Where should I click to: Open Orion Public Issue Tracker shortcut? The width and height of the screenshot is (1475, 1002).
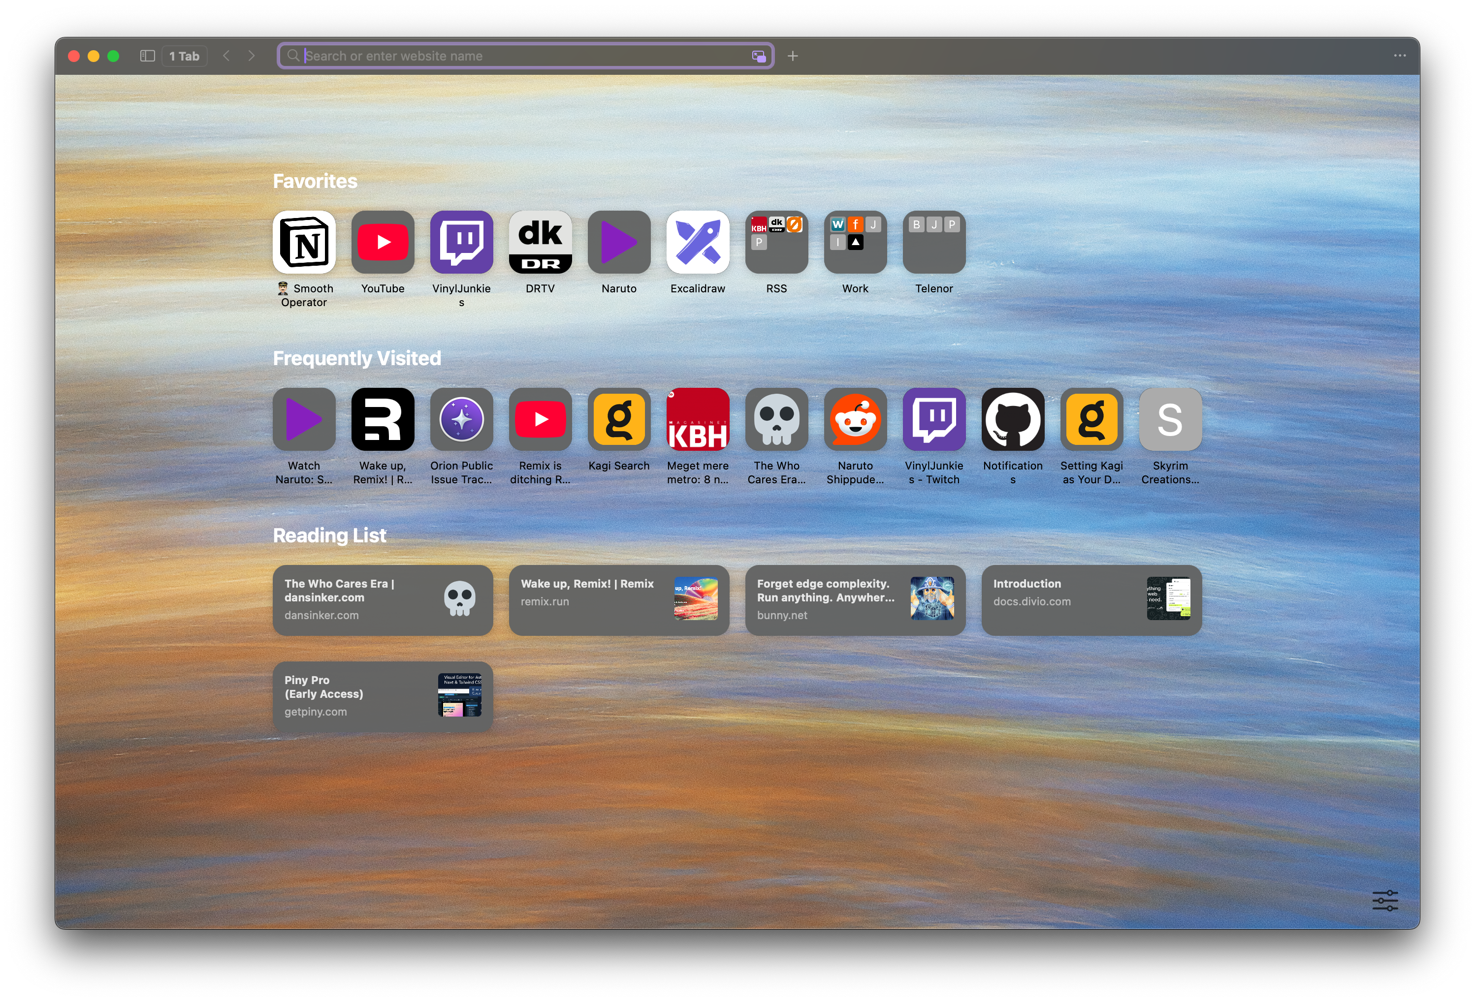click(461, 419)
